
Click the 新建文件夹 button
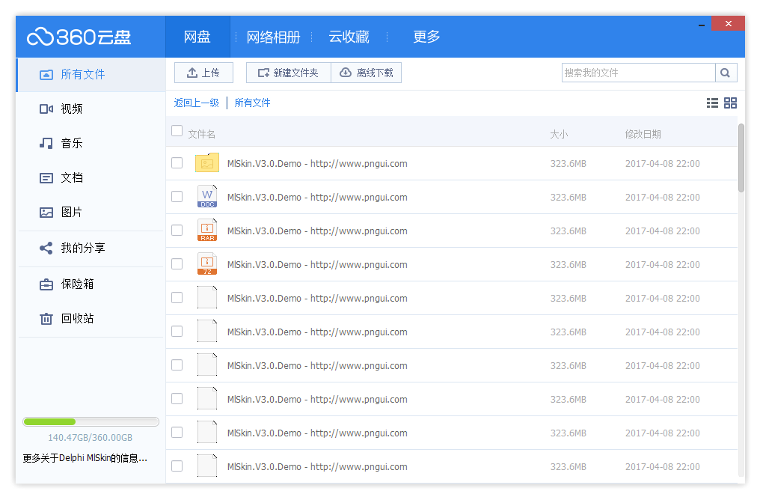pos(288,73)
